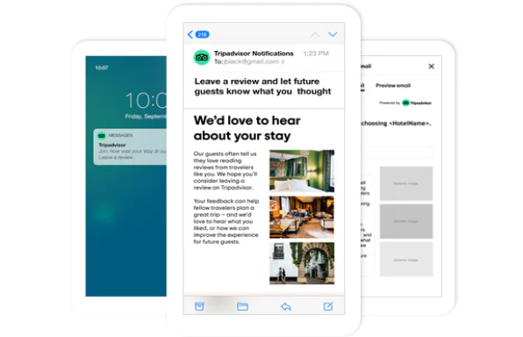
Task: Select the first dynamic image placeholder
Action: point(406,183)
